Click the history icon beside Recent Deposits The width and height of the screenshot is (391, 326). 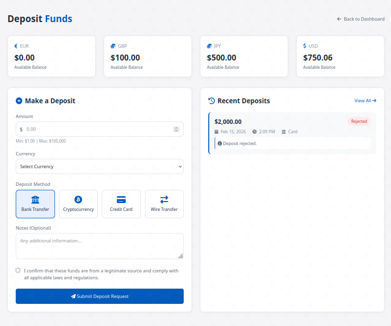point(212,101)
